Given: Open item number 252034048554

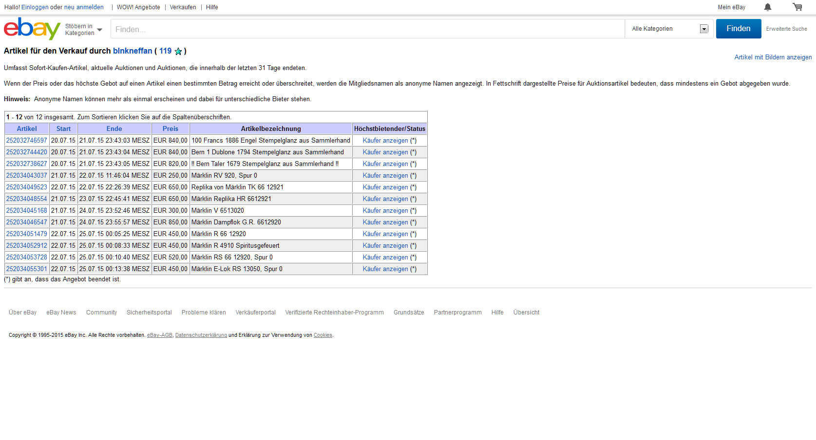Looking at the screenshot, I should (x=27, y=199).
